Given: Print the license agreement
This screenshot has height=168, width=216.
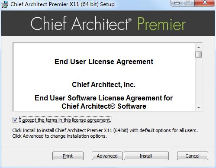Looking at the screenshot, I should [x=68, y=156].
